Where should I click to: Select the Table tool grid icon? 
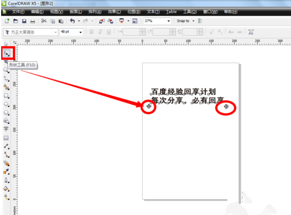click(6, 138)
